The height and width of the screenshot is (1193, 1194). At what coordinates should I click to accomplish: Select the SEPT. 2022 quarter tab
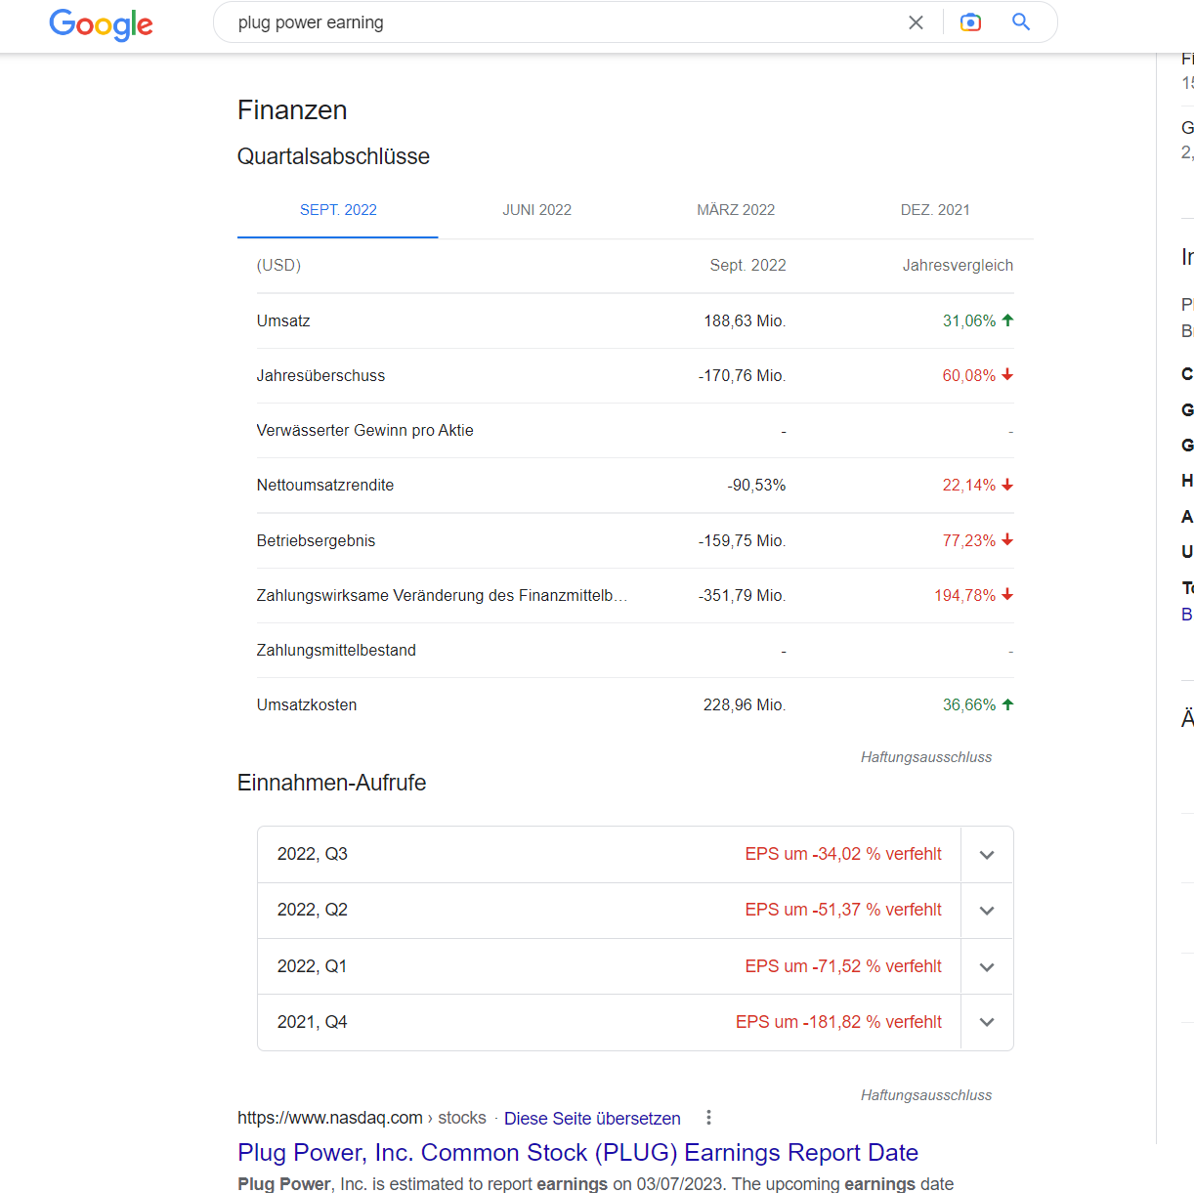click(x=338, y=210)
